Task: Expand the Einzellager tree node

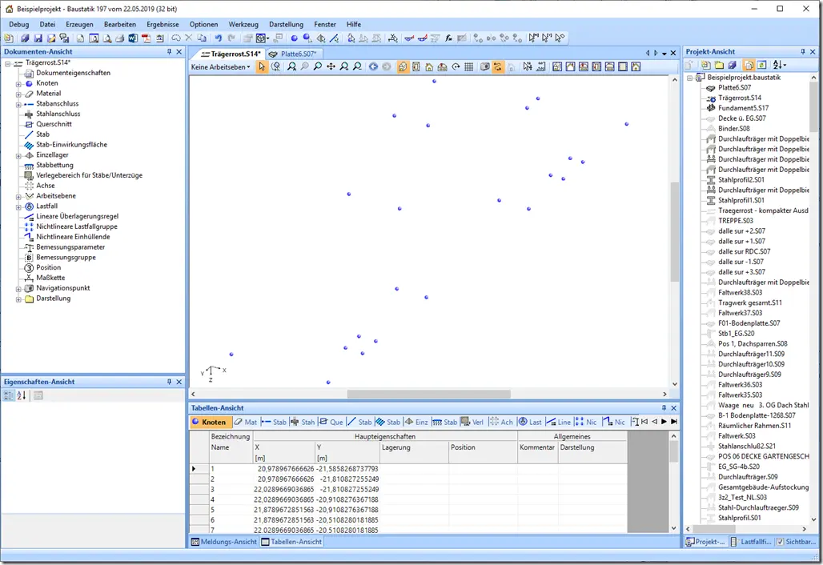Action: click(x=18, y=156)
